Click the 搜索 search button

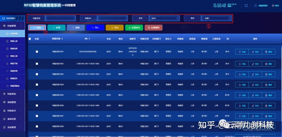(37, 27)
